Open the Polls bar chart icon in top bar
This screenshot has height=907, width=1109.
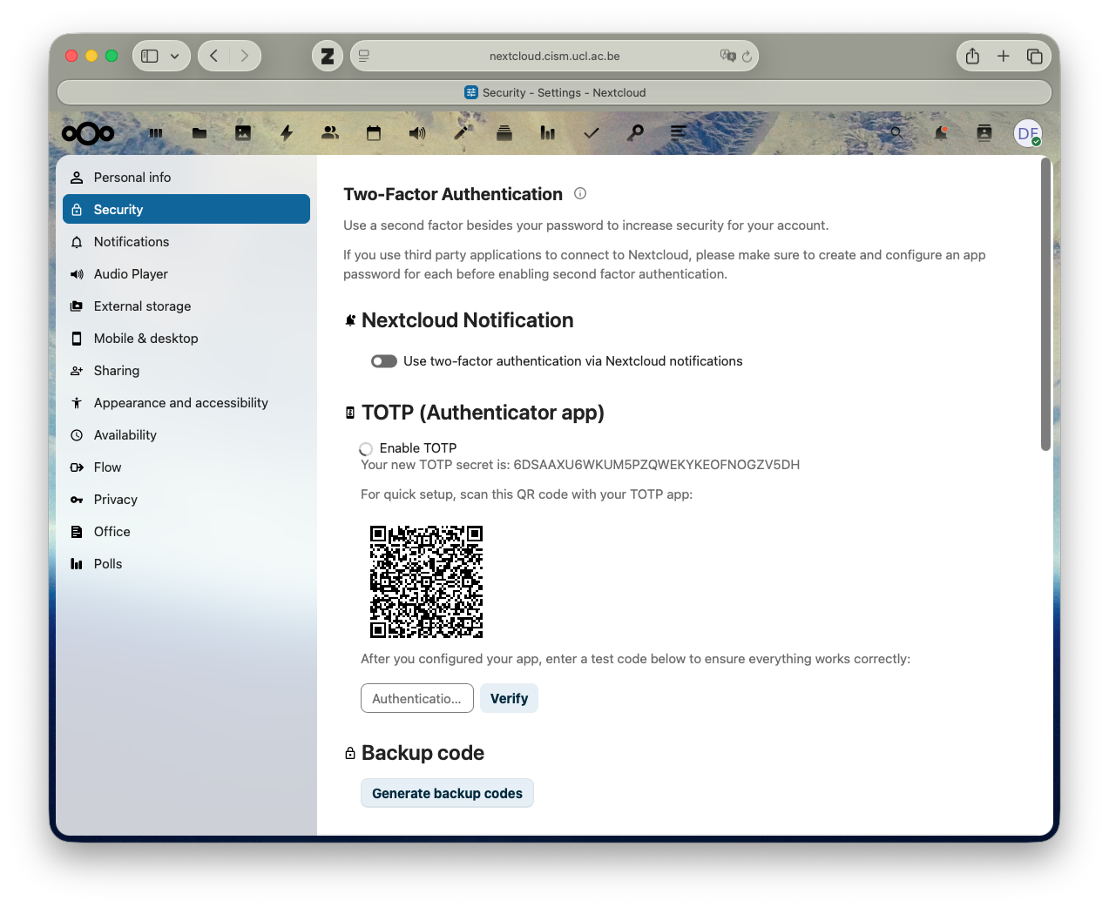tap(548, 133)
